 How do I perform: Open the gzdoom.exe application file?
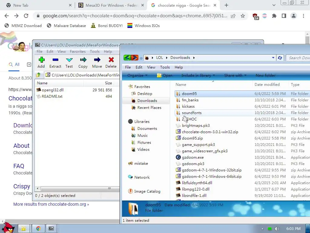pyautogui.click(x=193, y=157)
